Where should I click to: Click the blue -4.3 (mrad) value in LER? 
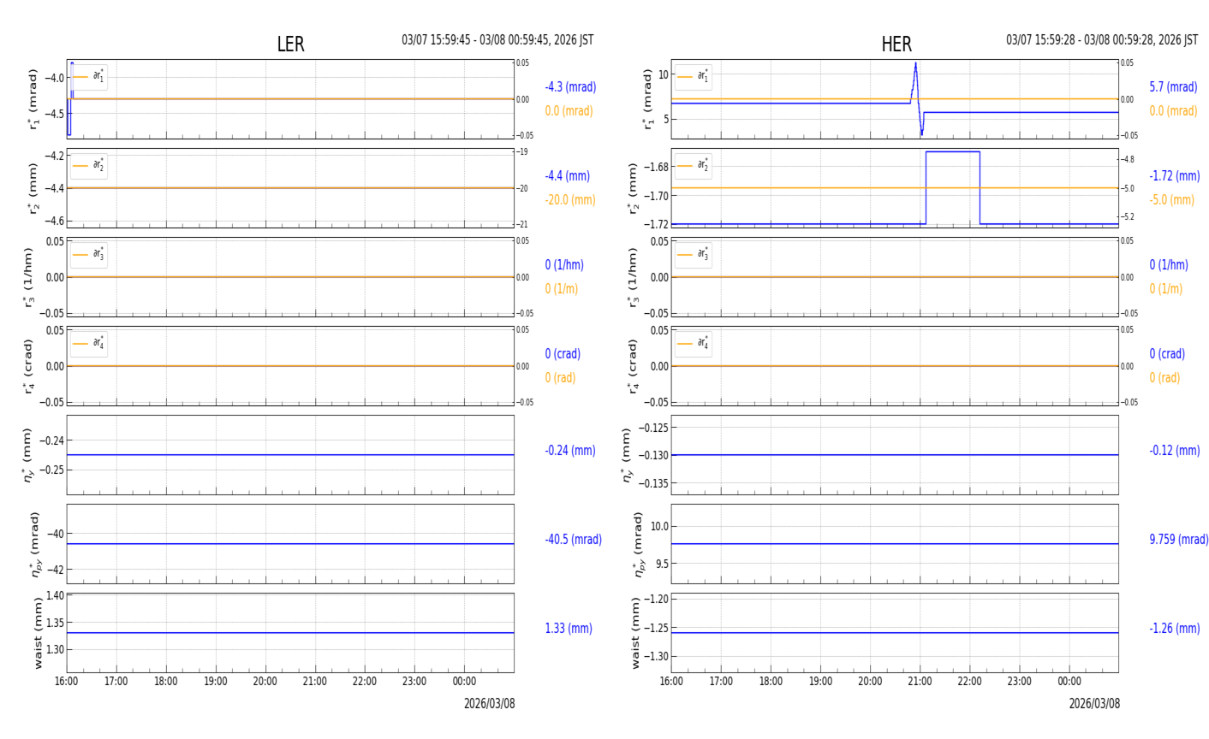tap(570, 87)
